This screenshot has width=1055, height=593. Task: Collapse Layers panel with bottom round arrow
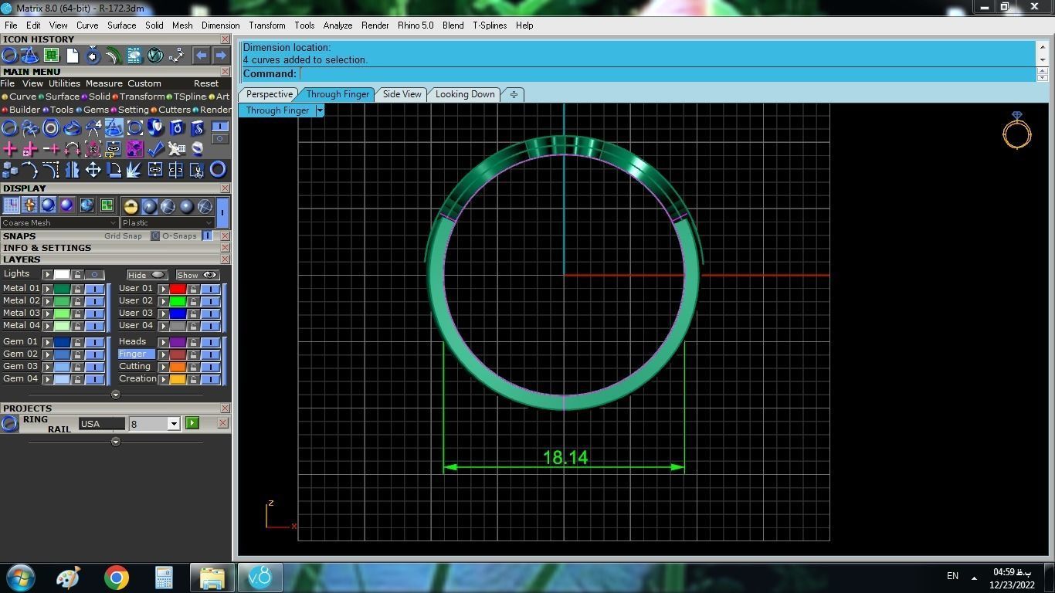(116, 395)
